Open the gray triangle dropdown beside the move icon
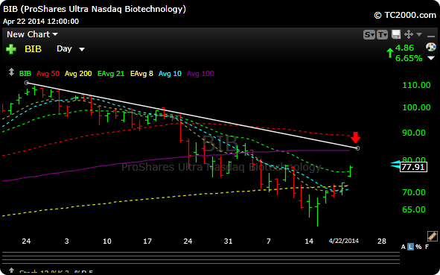The width and height of the screenshot is (440, 275). [x=419, y=34]
